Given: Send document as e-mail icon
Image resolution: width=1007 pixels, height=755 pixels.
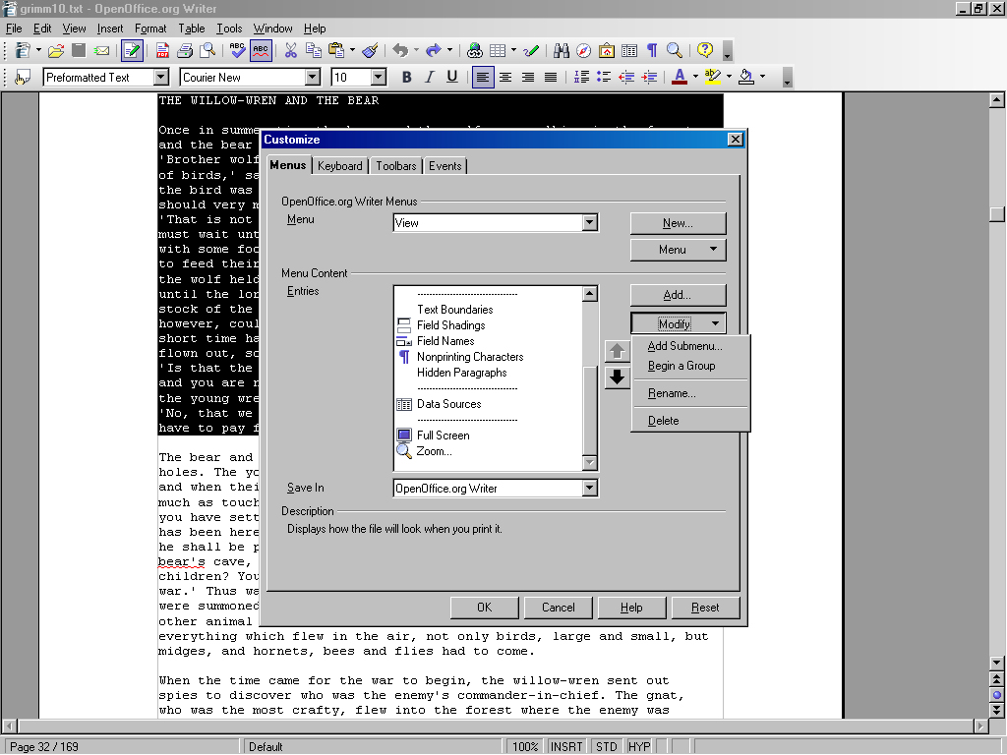Looking at the screenshot, I should [101, 51].
